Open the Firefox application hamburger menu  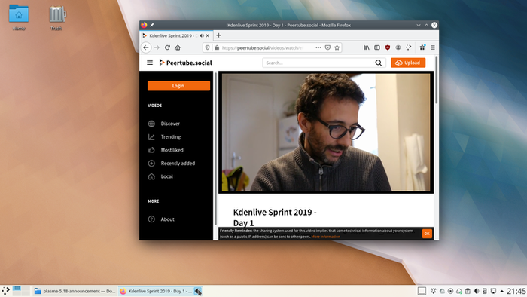click(x=433, y=47)
